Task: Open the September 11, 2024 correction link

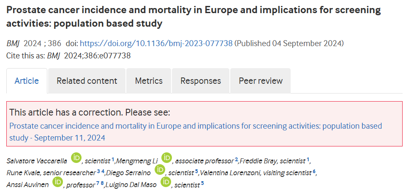Action: pyautogui.click(x=195, y=132)
